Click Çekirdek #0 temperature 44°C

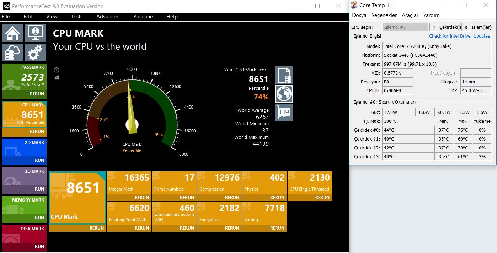pyautogui.click(x=408, y=130)
